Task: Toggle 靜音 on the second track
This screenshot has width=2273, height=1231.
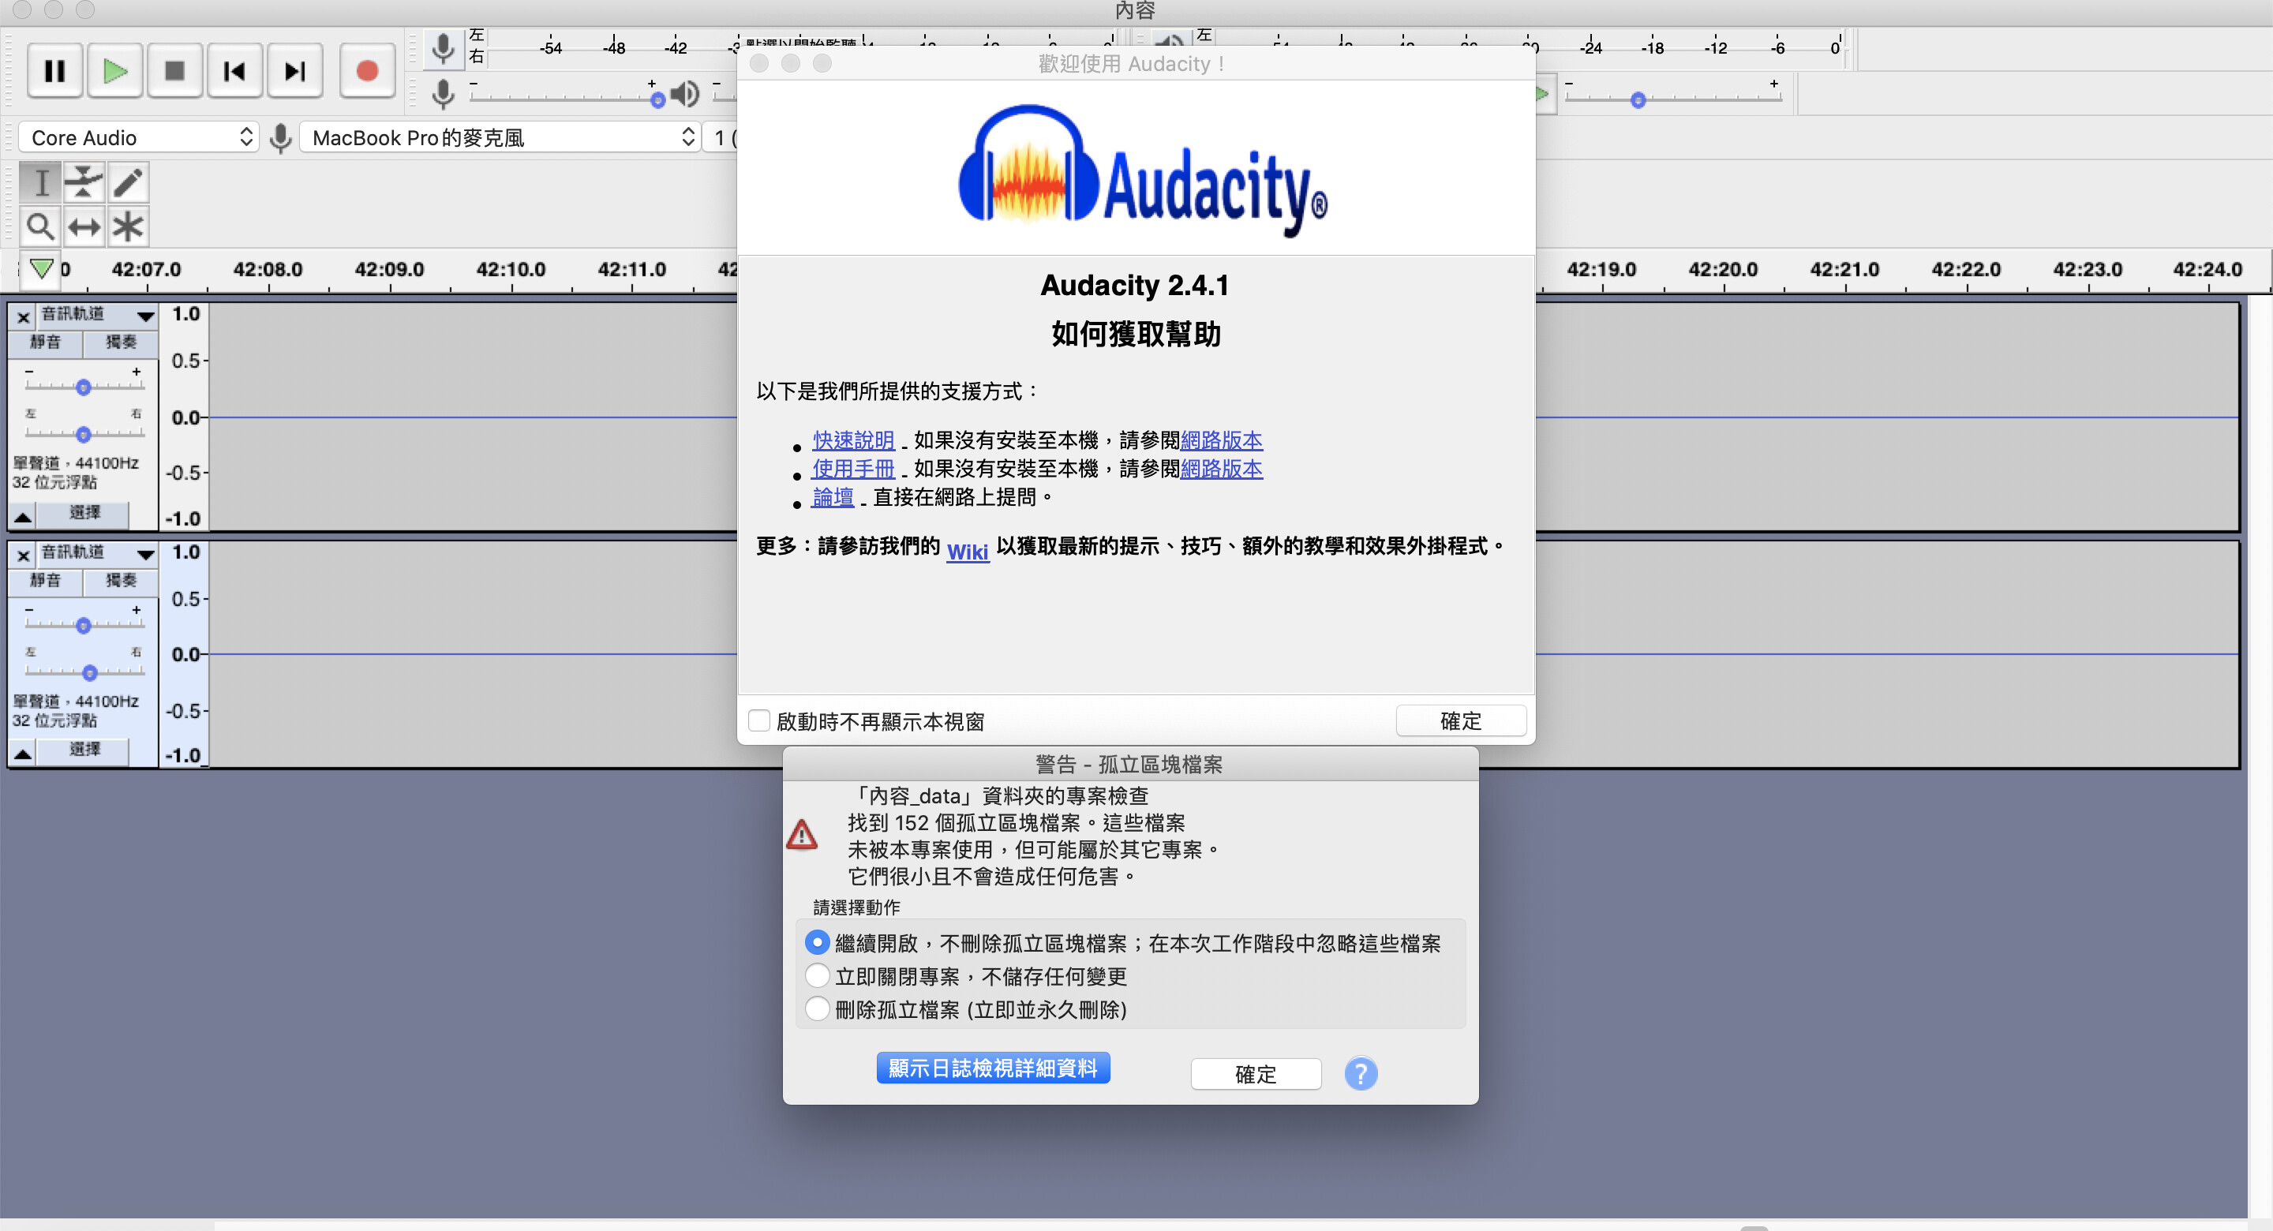Action: coord(45,581)
